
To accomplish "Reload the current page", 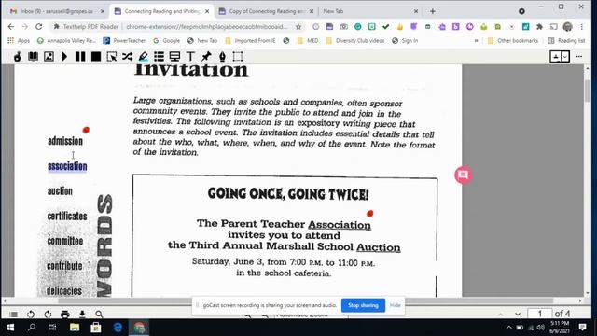I will coord(39,27).
